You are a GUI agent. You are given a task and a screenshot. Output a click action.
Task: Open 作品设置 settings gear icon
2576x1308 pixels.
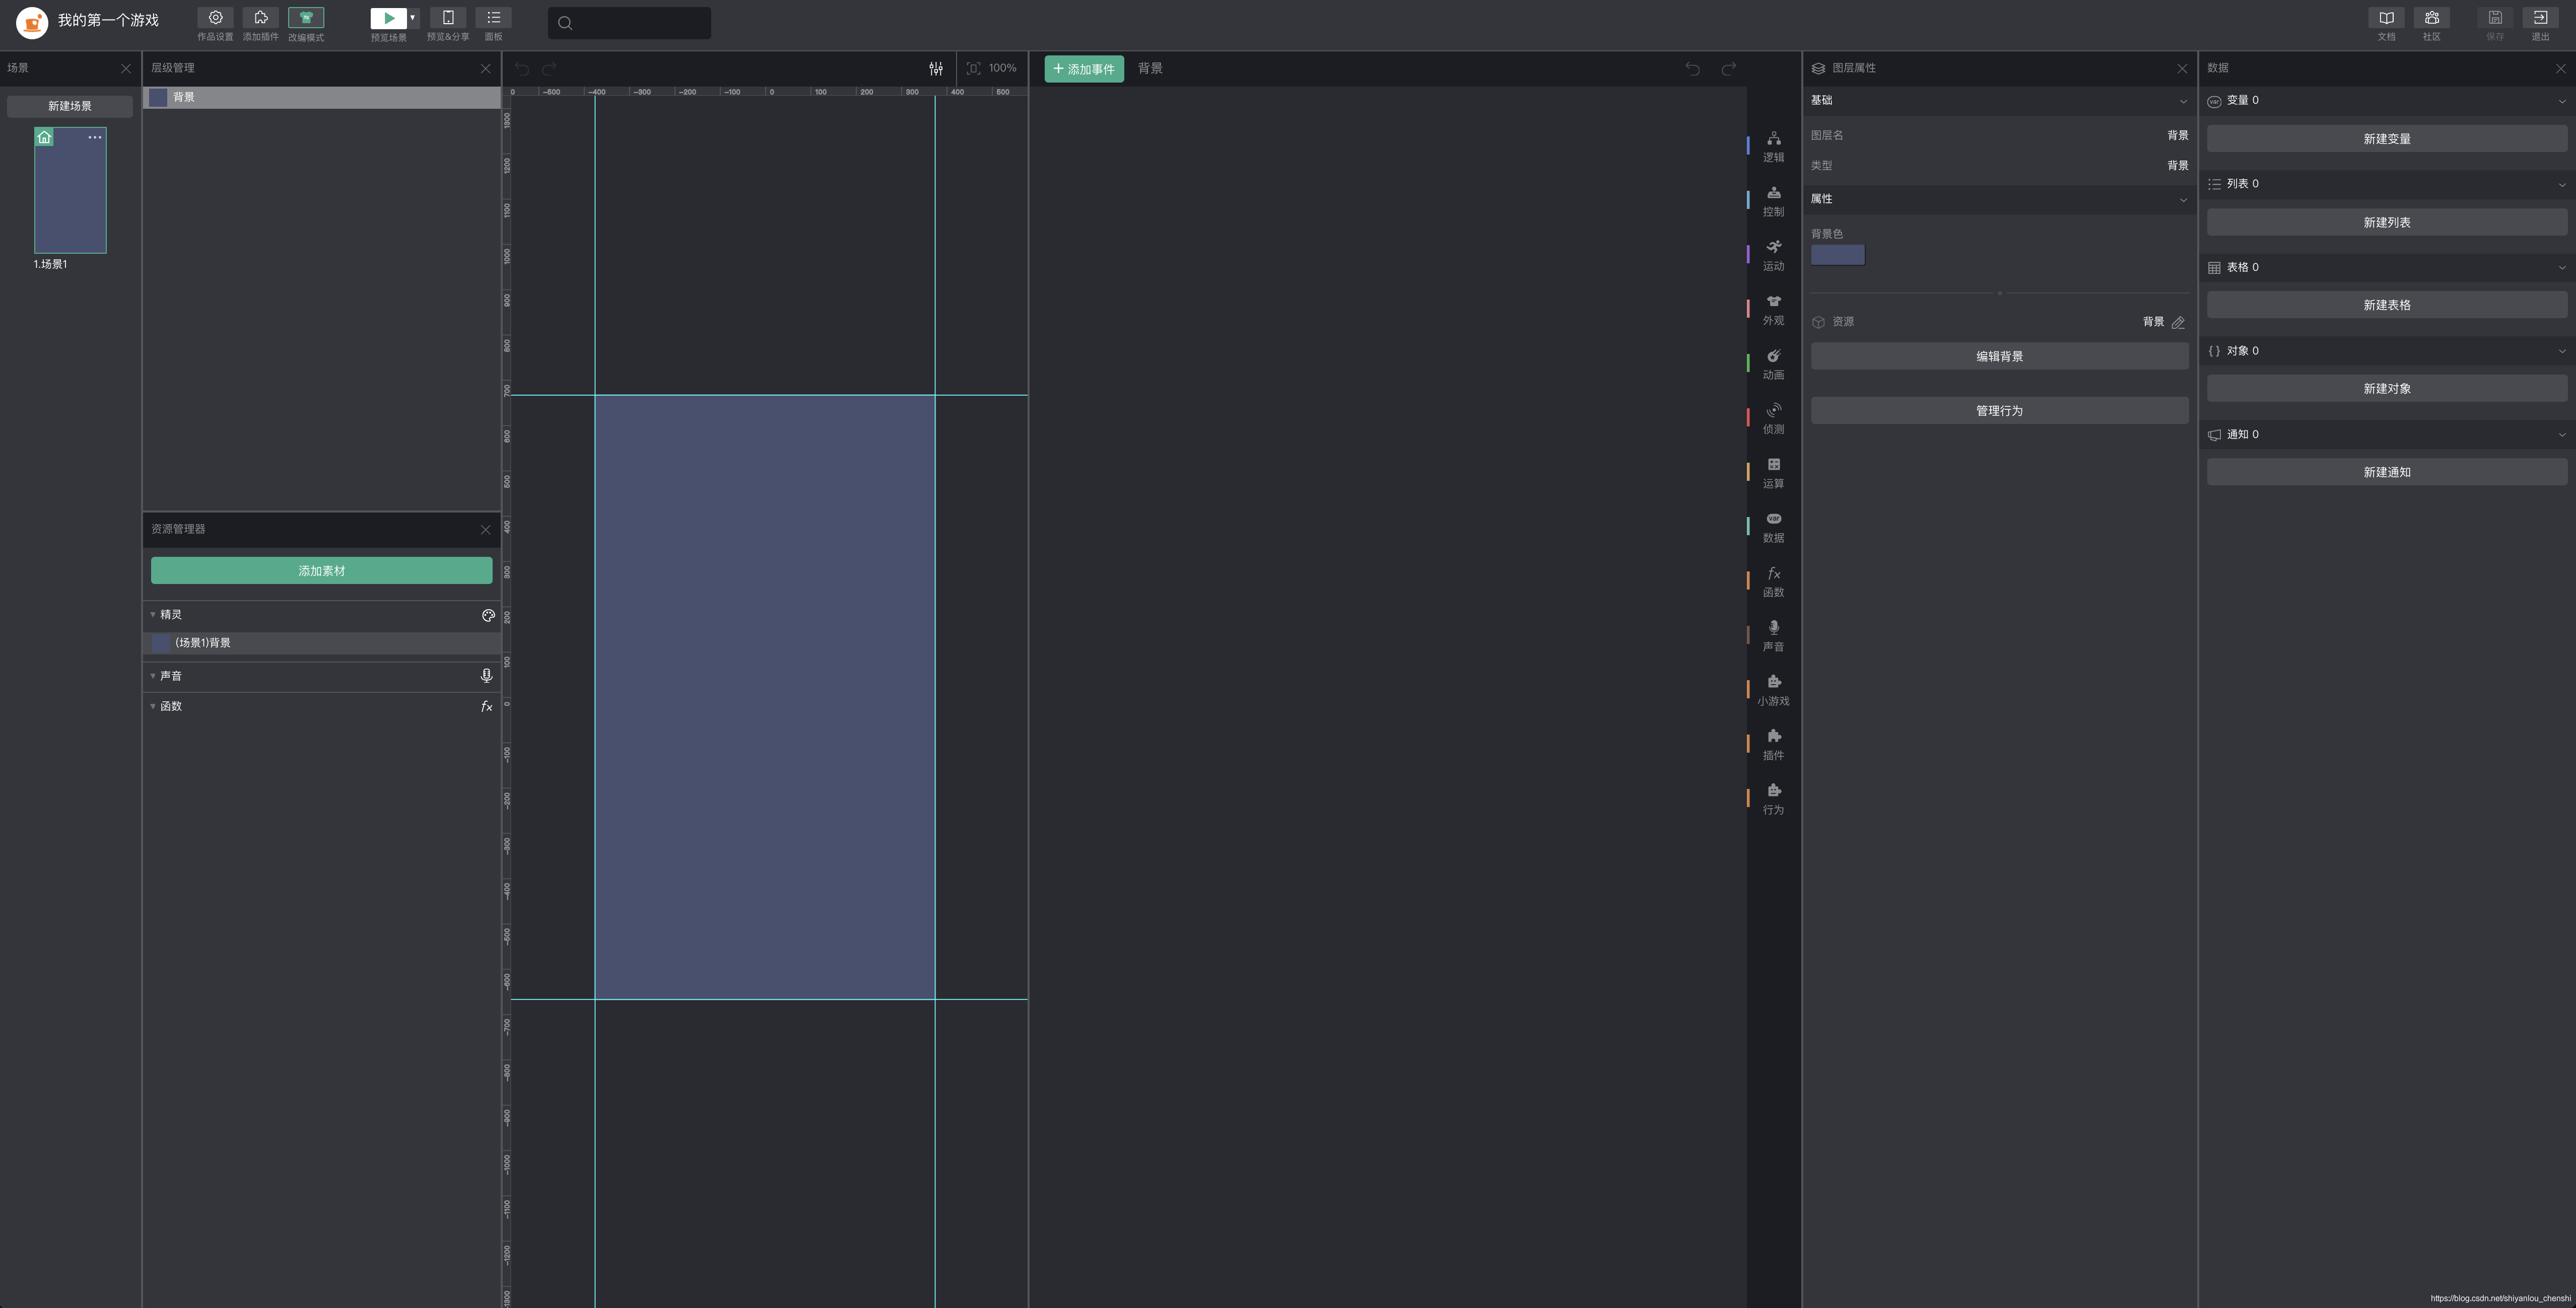click(215, 18)
